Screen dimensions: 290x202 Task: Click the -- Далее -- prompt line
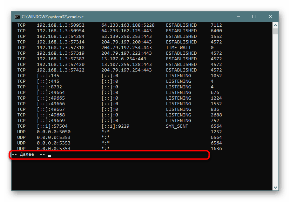(x=28, y=154)
